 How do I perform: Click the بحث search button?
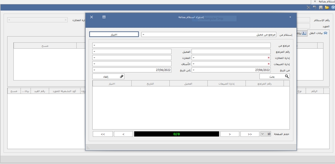click(275, 76)
